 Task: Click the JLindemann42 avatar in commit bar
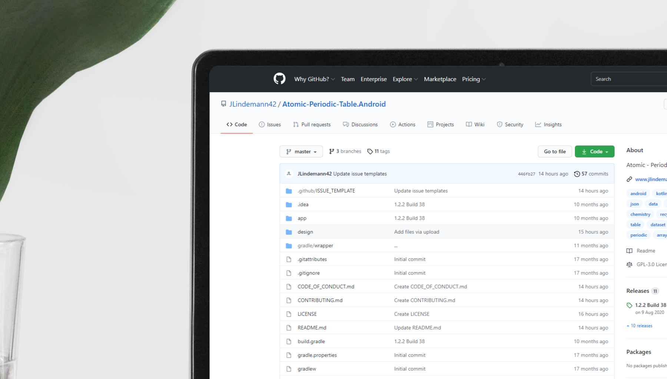point(289,174)
